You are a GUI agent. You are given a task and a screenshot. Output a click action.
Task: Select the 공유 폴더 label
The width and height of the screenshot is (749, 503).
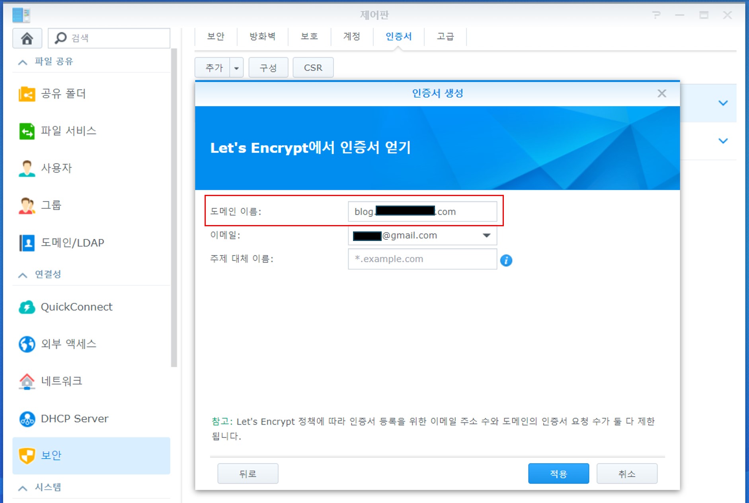63,94
